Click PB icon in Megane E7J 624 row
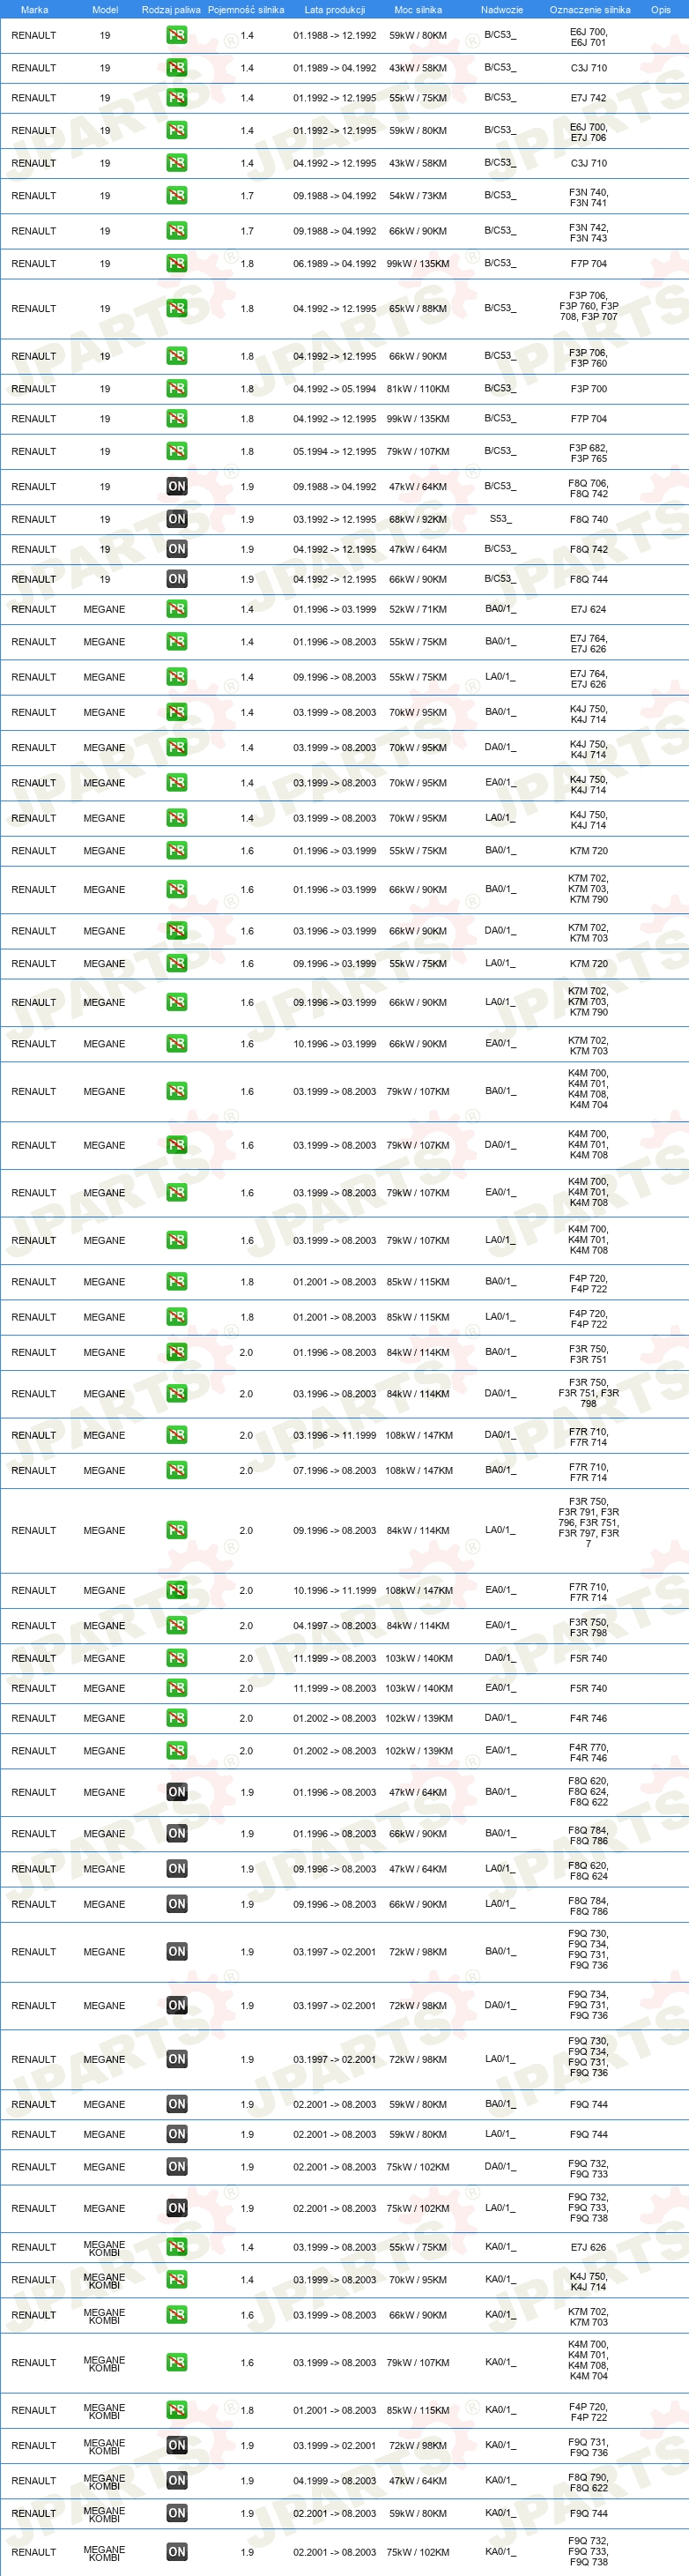 click(x=177, y=609)
